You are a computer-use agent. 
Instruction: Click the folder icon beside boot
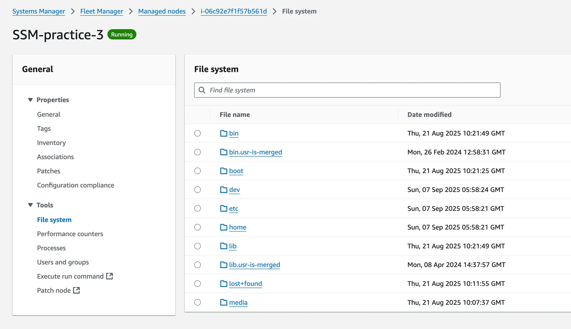click(x=224, y=171)
